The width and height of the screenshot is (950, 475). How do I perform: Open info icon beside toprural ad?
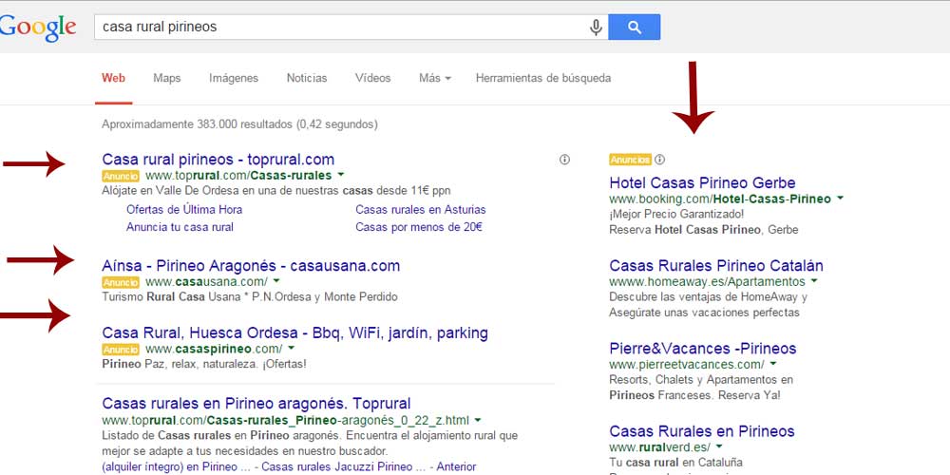(564, 160)
